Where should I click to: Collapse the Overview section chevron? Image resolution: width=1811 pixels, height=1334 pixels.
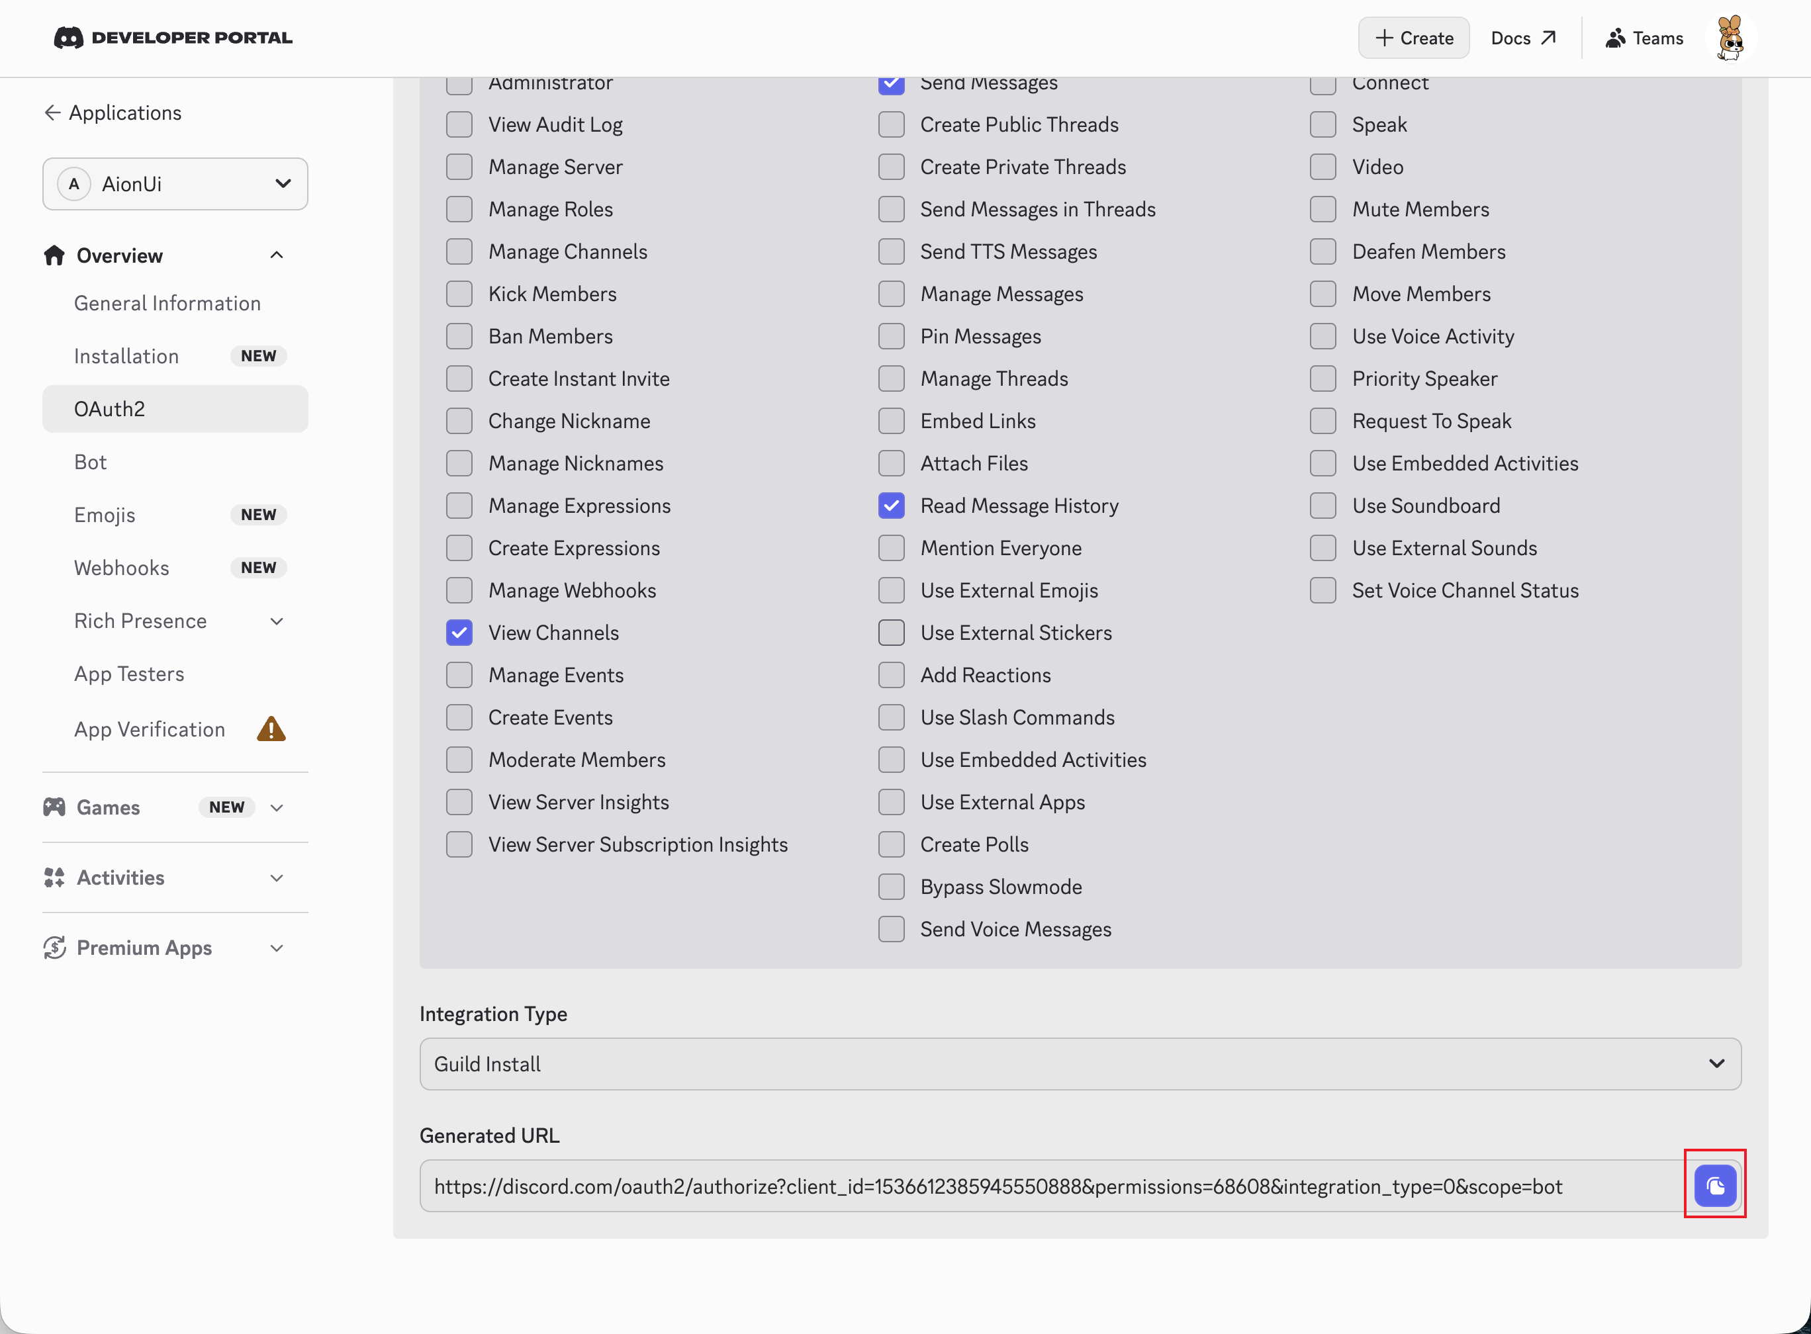pyautogui.click(x=276, y=255)
